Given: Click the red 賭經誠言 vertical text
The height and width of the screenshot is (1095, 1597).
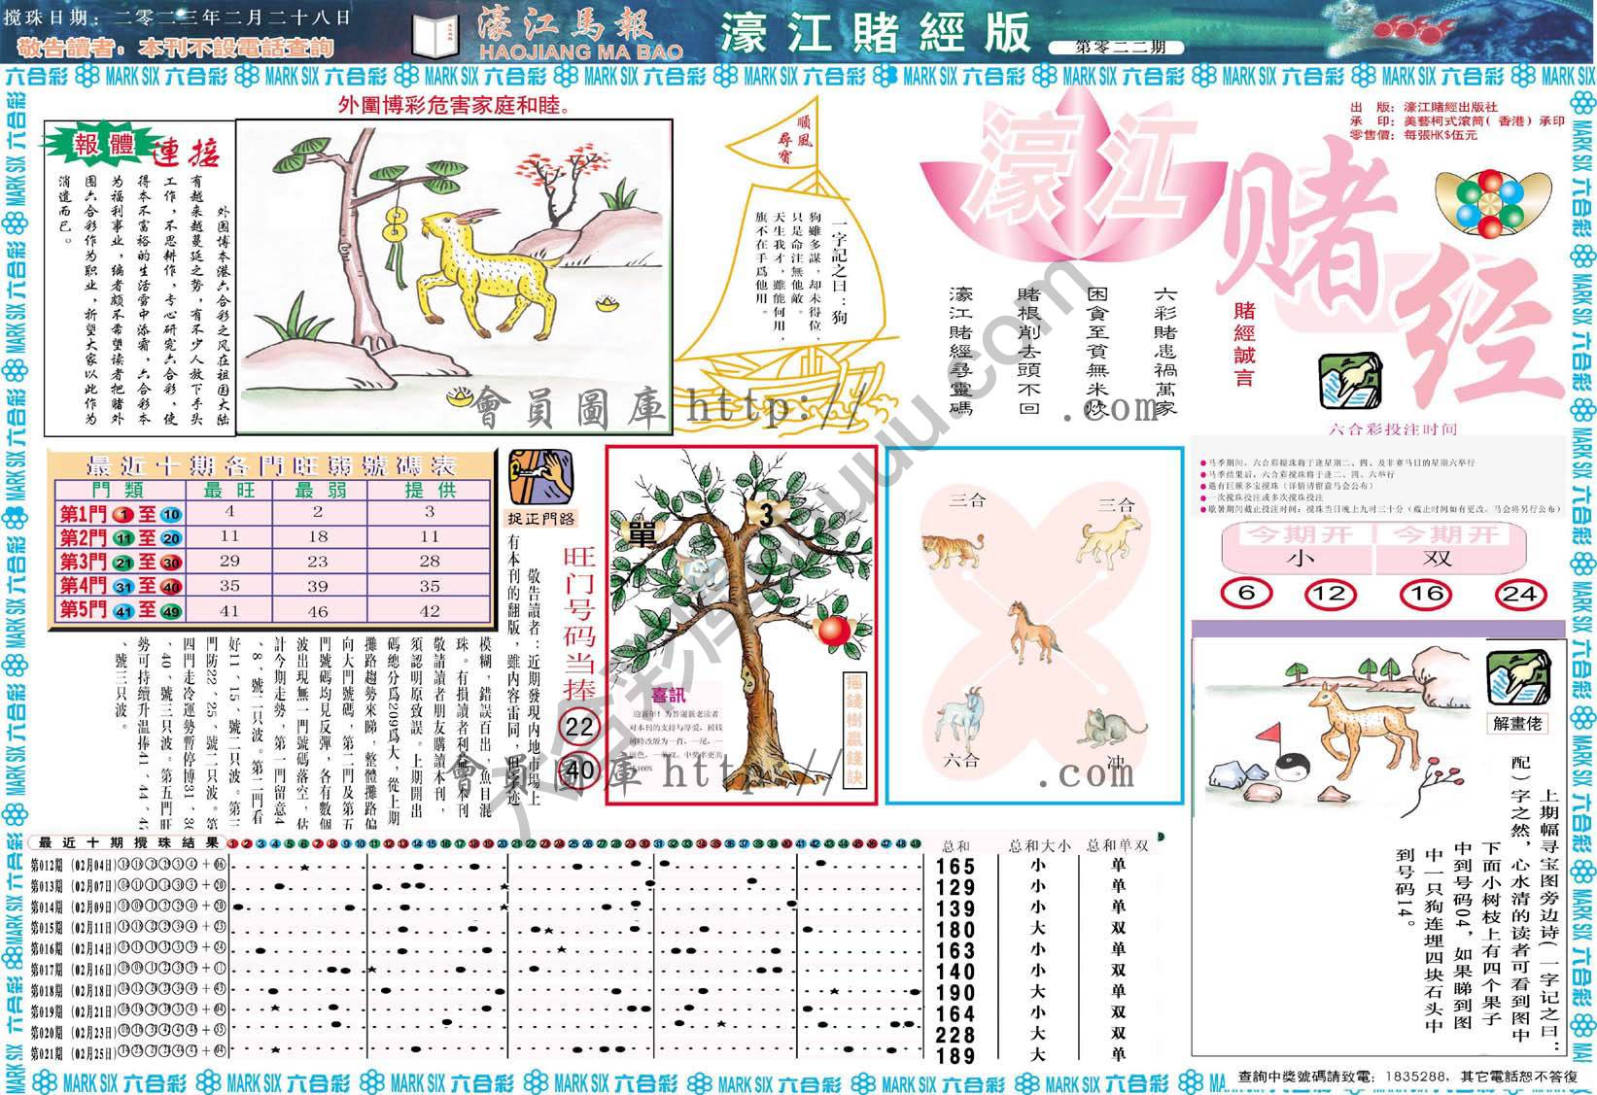Looking at the screenshot, I should (x=1244, y=345).
